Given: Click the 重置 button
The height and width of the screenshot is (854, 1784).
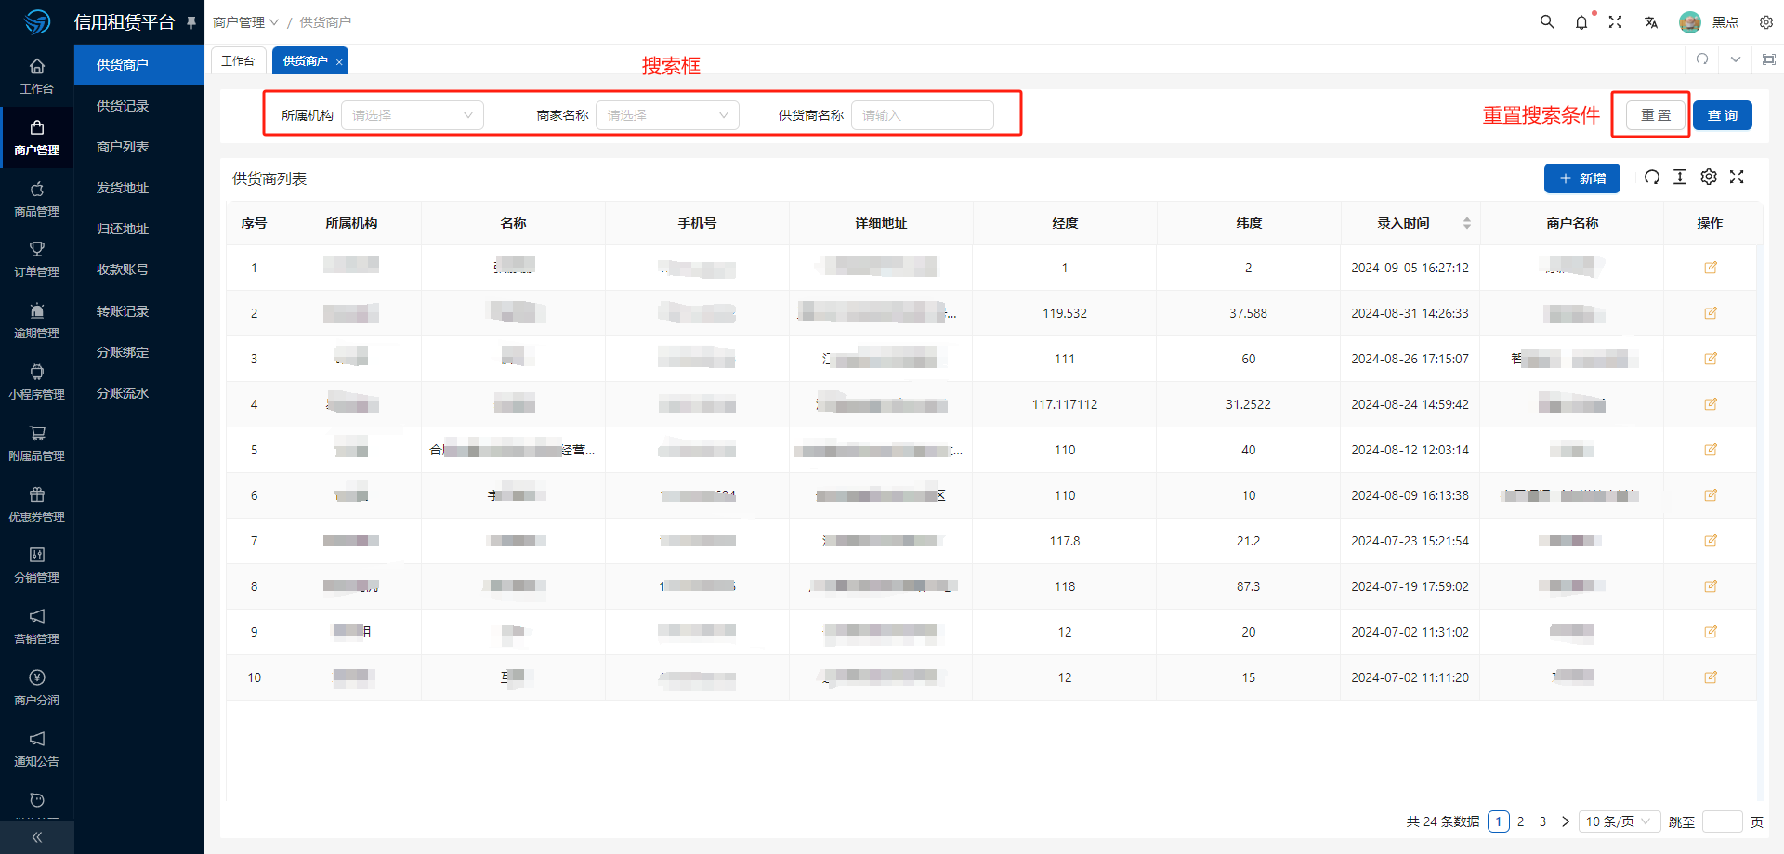Looking at the screenshot, I should (x=1656, y=115).
